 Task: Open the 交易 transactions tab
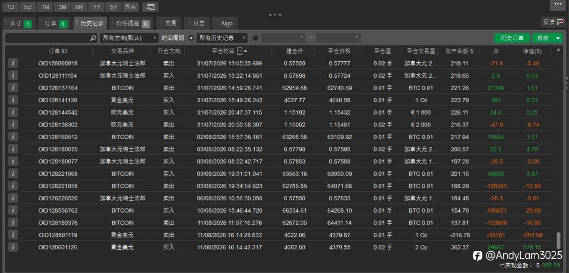tap(169, 24)
